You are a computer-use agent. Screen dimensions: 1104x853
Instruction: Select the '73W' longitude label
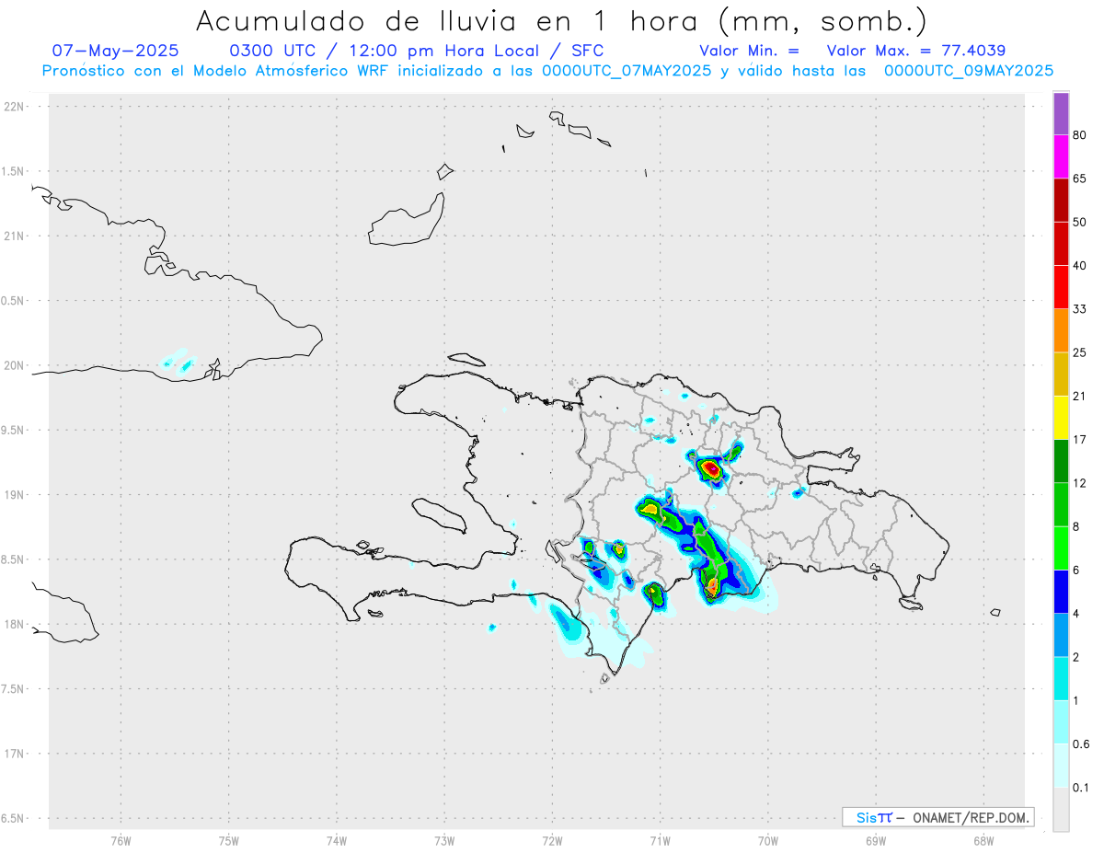(444, 841)
